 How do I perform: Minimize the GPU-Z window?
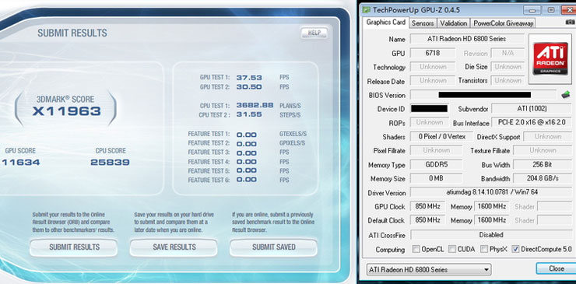532,10
